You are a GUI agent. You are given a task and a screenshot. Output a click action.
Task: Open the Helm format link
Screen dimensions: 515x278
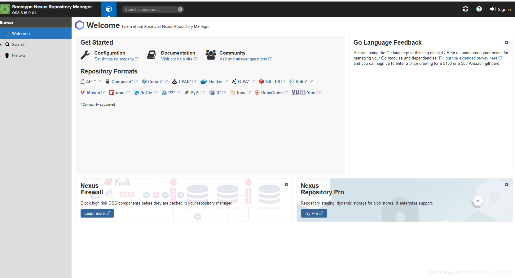pyautogui.click(x=304, y=82)
